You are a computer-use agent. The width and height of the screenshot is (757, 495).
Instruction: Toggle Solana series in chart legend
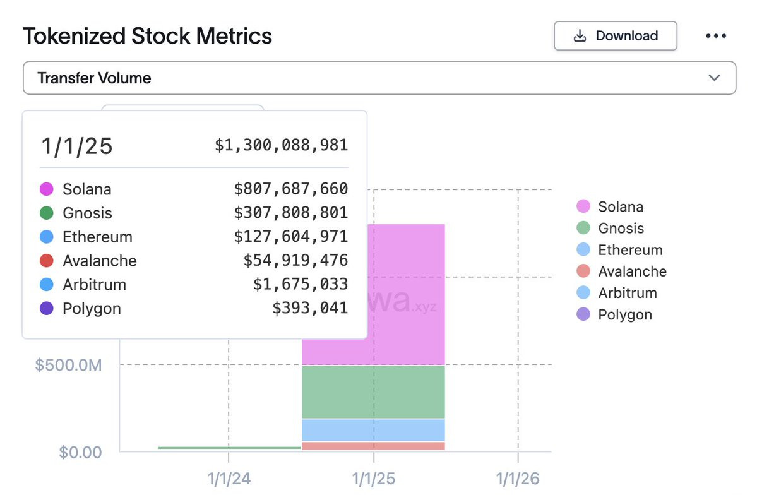click(x=611, y=206)
